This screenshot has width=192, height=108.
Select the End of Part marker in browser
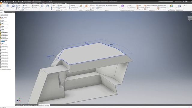pyautogui.click(x=3, y=45)
